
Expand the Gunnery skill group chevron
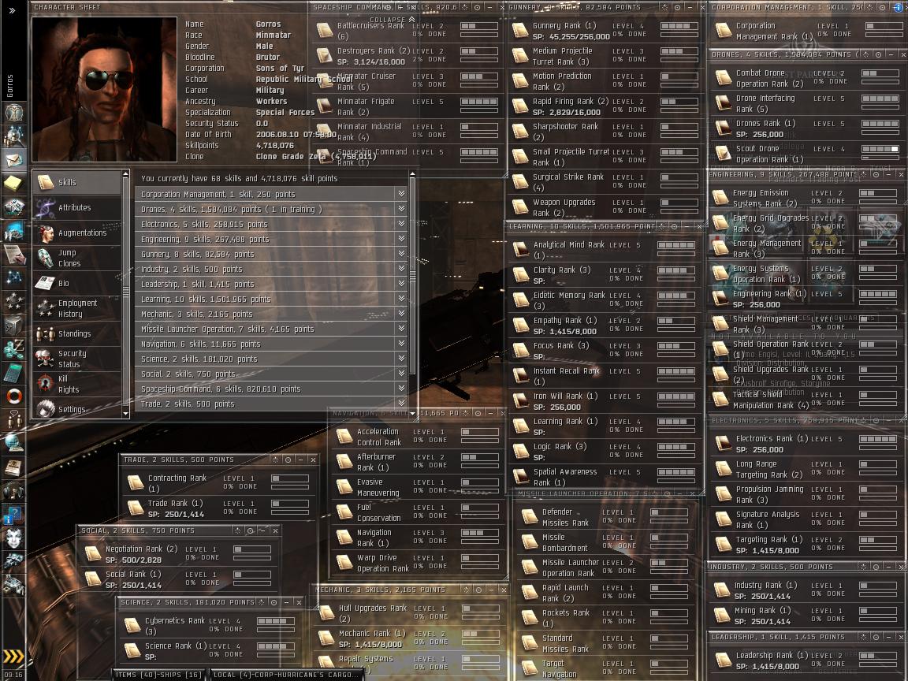(x=401, y=254)
